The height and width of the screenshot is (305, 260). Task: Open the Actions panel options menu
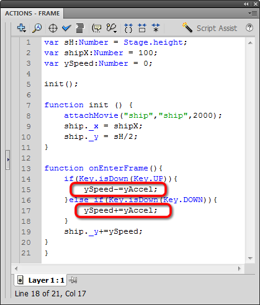(x=253, y=14)
